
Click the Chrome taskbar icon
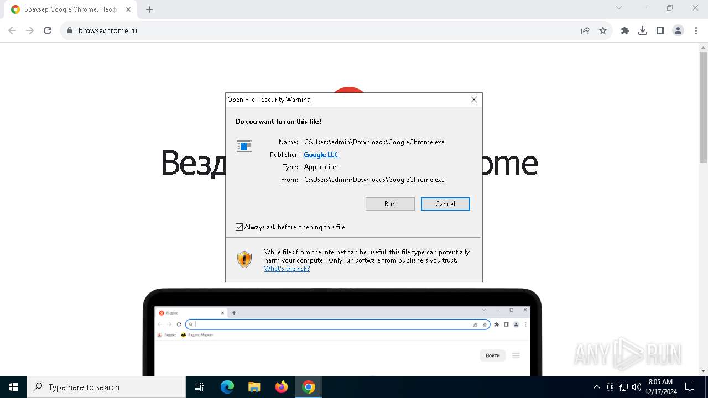tap(309, 387)
